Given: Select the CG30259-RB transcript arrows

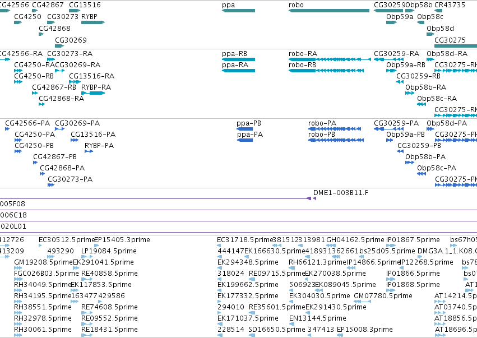Looking at the screenshot, I should click(x=400, y=81).
